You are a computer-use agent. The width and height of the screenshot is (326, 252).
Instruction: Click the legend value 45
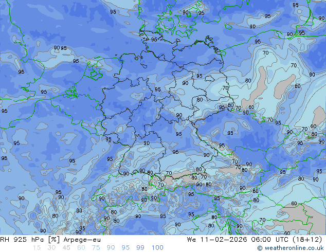click(66, 248)
